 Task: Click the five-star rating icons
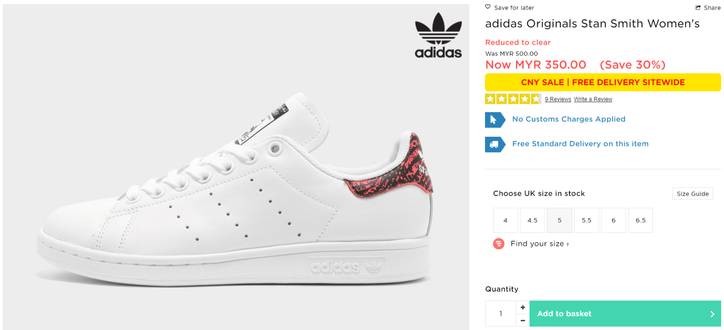click(512, 99)
